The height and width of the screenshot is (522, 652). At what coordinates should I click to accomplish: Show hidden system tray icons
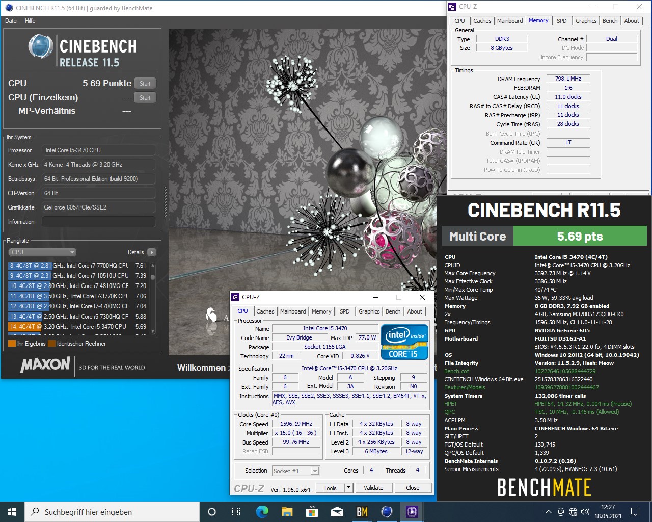[x=548, y=512]
